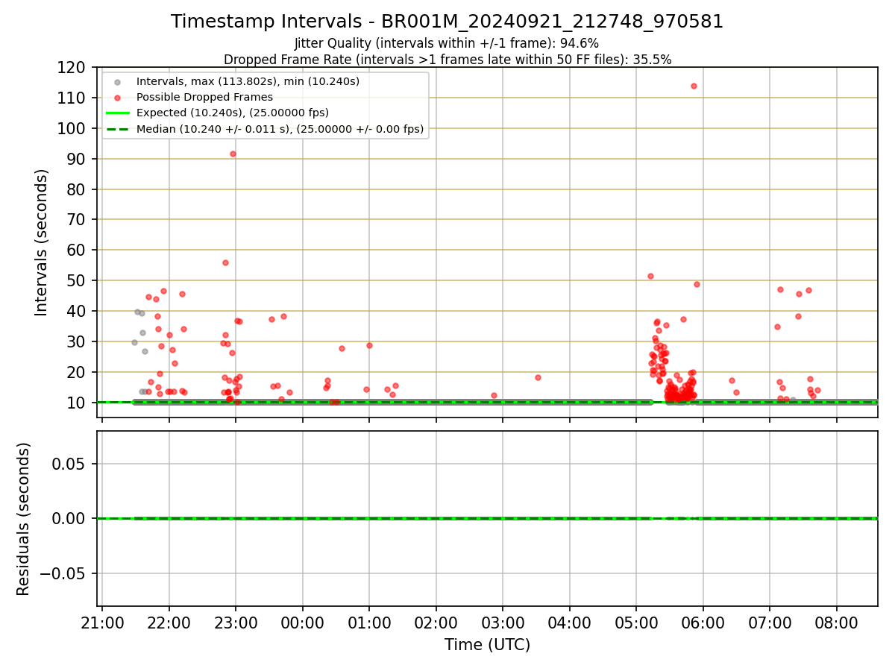Screen dimensions: 895x671
Task: Click the red data point near 92 seconds
Action: (x=233, y=154)
